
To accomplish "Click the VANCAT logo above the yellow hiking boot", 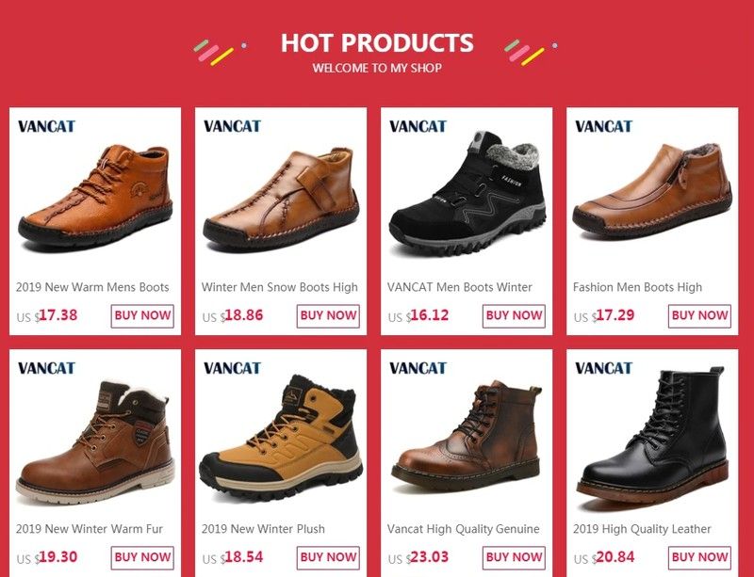I will tap(232, 368).
